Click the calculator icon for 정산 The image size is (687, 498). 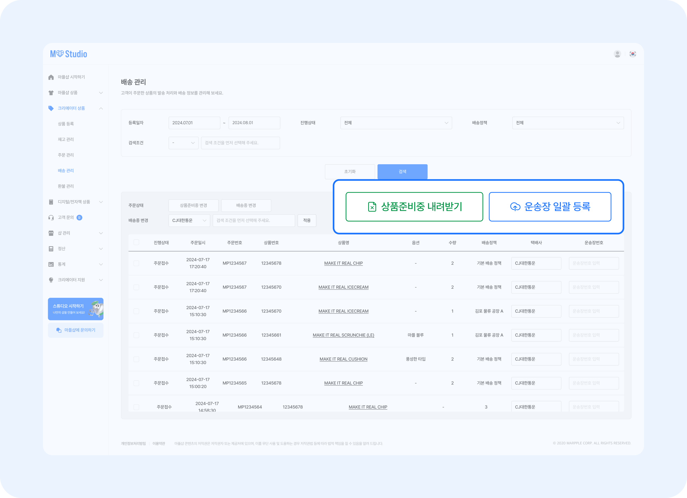[x=51, y=249]
